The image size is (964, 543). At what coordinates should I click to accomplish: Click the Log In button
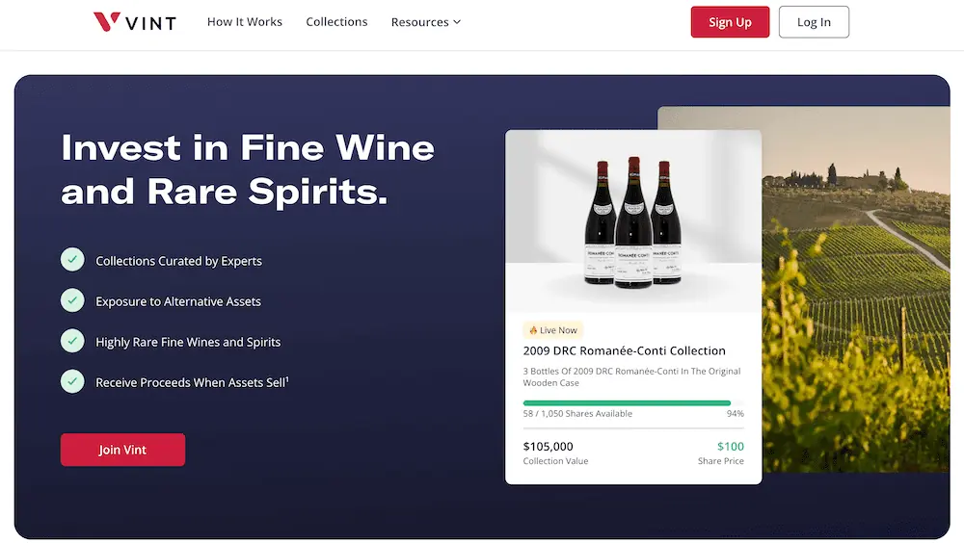pyautogui.click(x=814, y=22)
